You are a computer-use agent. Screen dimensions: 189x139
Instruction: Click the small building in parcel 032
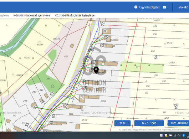72,46
